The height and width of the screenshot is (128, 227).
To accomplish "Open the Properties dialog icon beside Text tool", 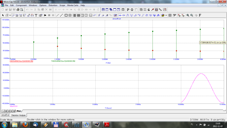I will click(x=41, y=15).
